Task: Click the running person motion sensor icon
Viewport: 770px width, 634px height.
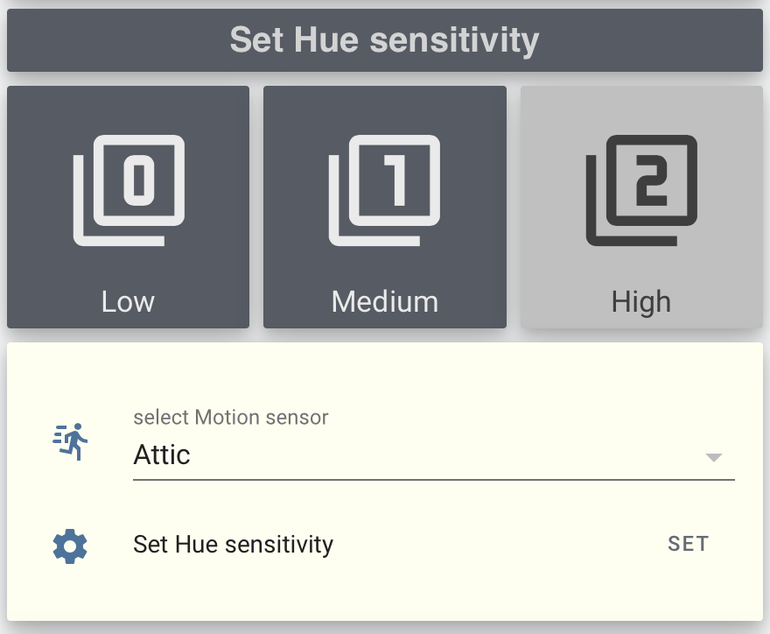Action: pyautogui.click(x=70, y=441)
